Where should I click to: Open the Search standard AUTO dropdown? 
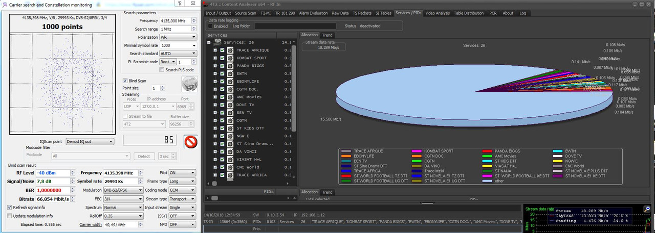click(178, 53)
